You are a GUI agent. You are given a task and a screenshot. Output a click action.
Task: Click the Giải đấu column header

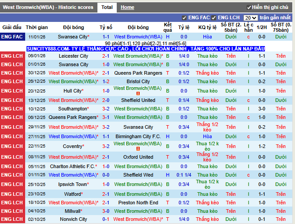[12, 28]
